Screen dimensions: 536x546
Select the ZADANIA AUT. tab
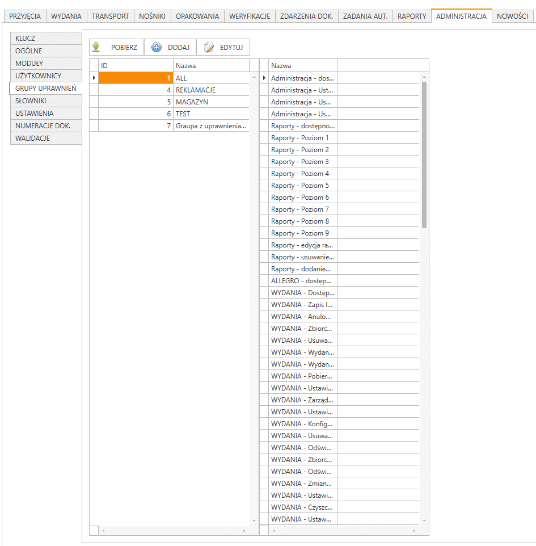[x=365, y=16]
